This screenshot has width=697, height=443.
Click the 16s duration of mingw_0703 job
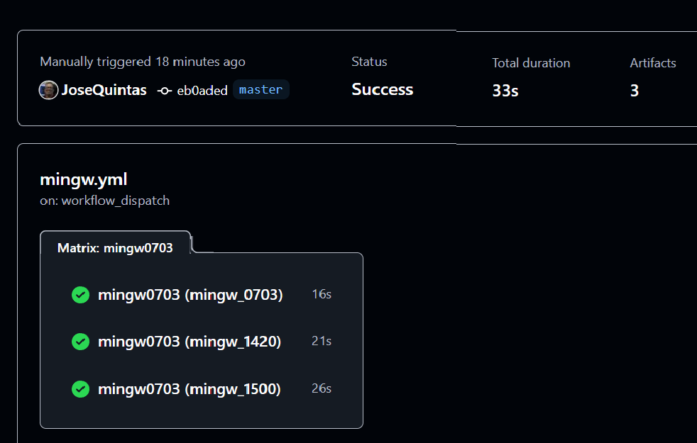(322, 294)
